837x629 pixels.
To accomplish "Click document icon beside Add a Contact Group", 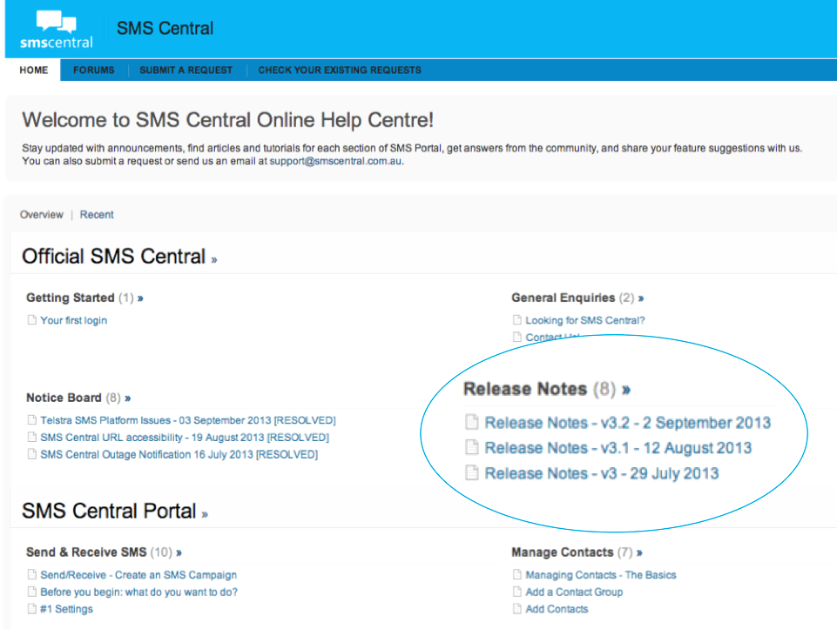I will 516,592.
